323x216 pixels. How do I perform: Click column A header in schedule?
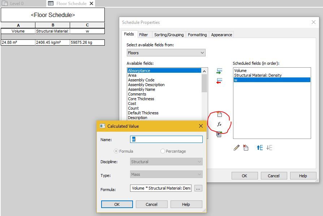[18, 25]
